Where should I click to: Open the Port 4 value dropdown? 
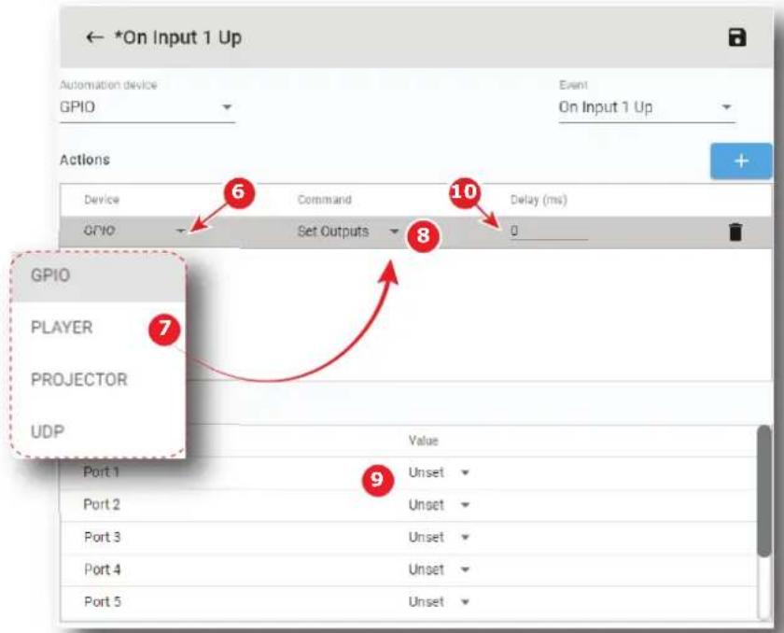439,570
